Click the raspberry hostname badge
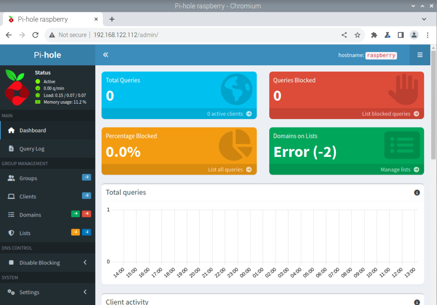437x305 pixels. click(381, 55)
